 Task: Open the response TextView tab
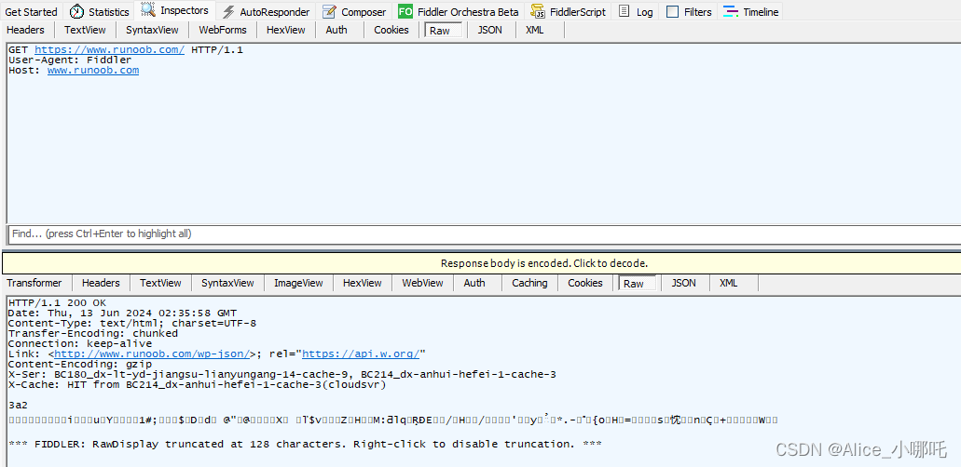coord(160,283)
